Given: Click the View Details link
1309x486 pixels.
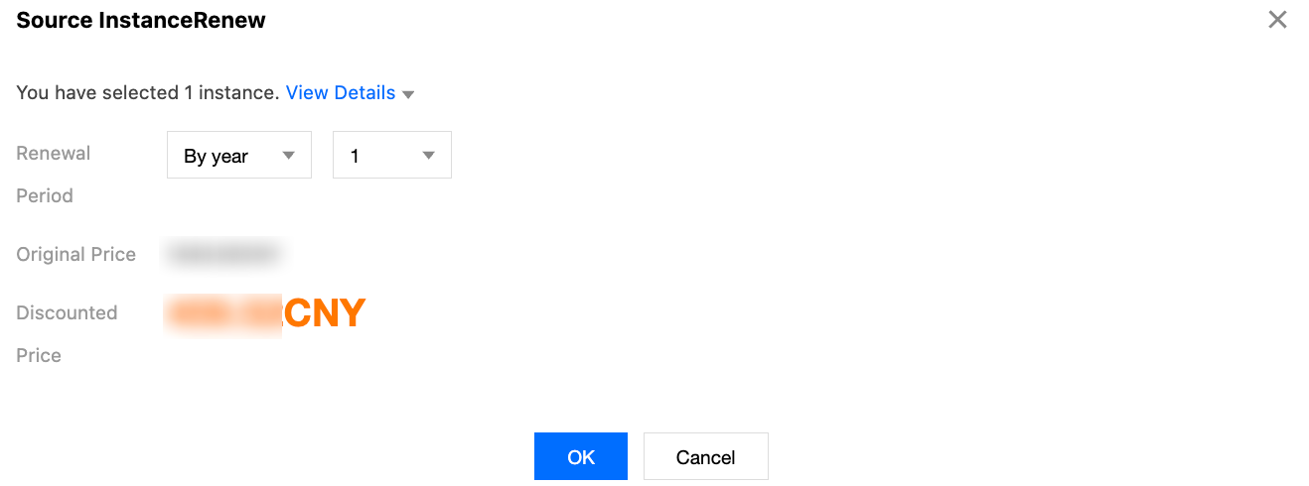Looking at the screenshot, I should [x=340, y=93].
